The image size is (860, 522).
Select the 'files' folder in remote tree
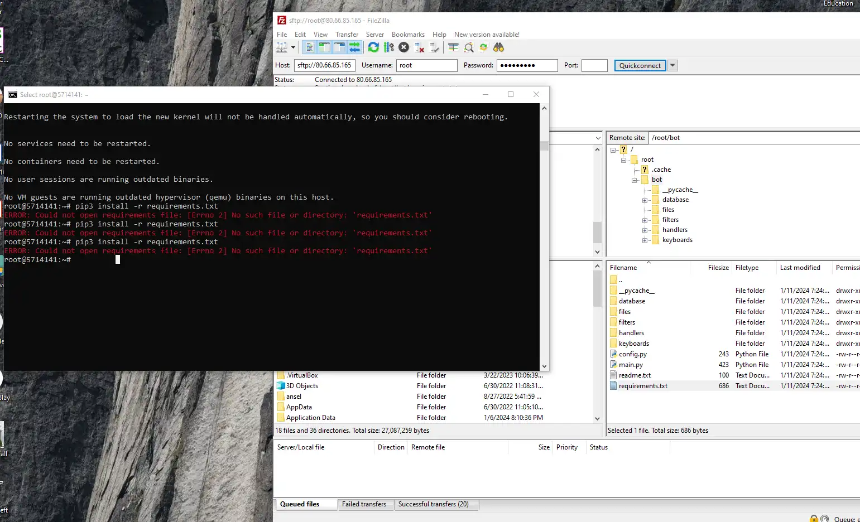(668, 210)
